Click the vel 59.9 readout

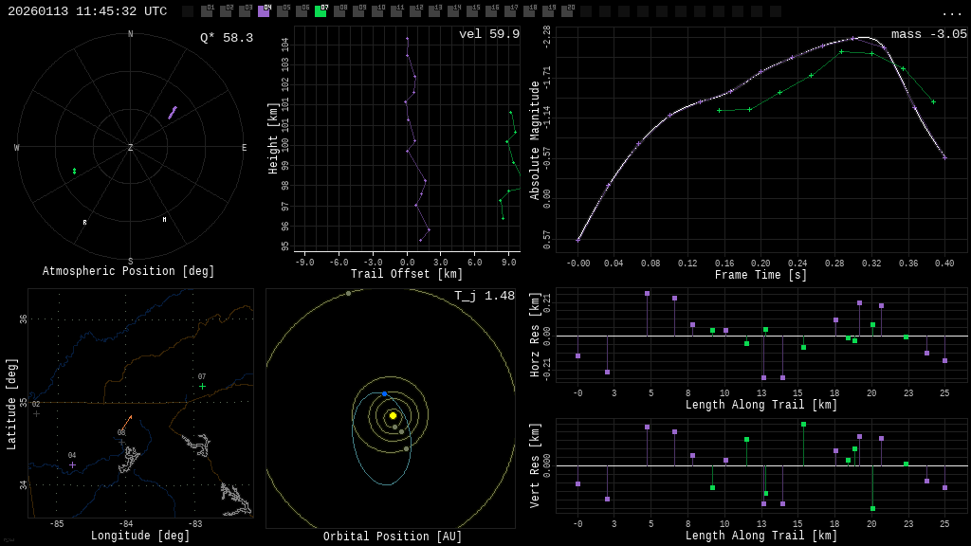tap(488, 34)
